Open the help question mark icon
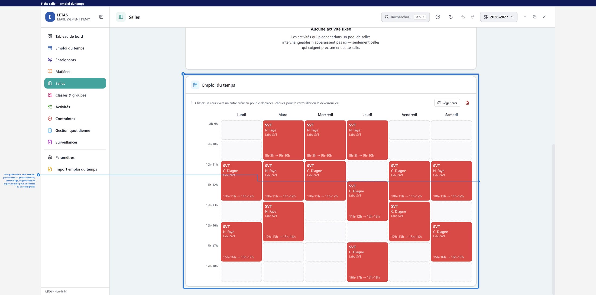The height and width of the screenshot is (295, 596). tap(438, 17)
